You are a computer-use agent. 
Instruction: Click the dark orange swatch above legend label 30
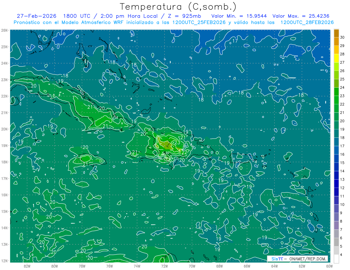click(336, 33)
